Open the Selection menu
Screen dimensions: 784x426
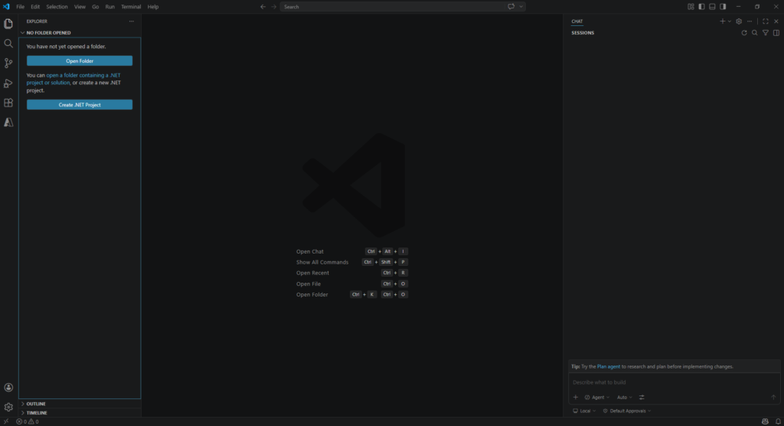[57, 7]
